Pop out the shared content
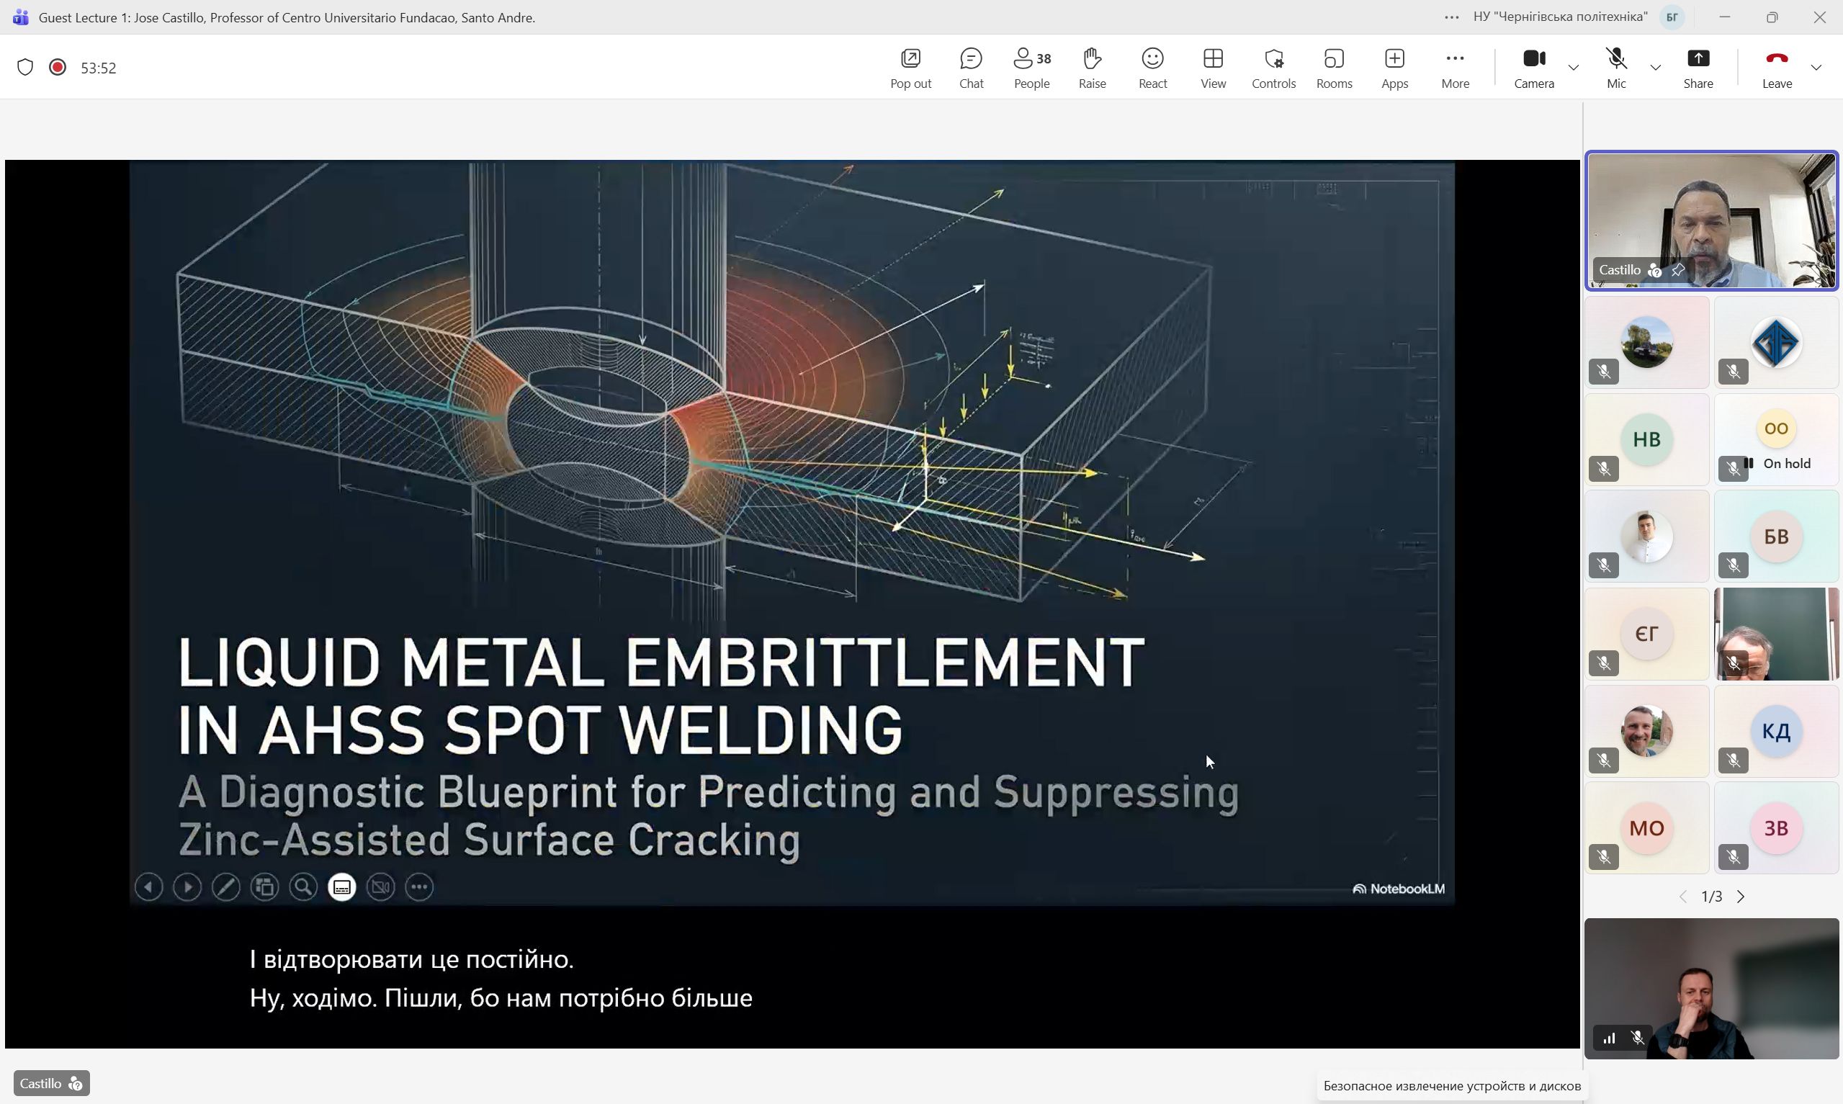Viewport: 1843px width, 1104px height. click(910, 68)
